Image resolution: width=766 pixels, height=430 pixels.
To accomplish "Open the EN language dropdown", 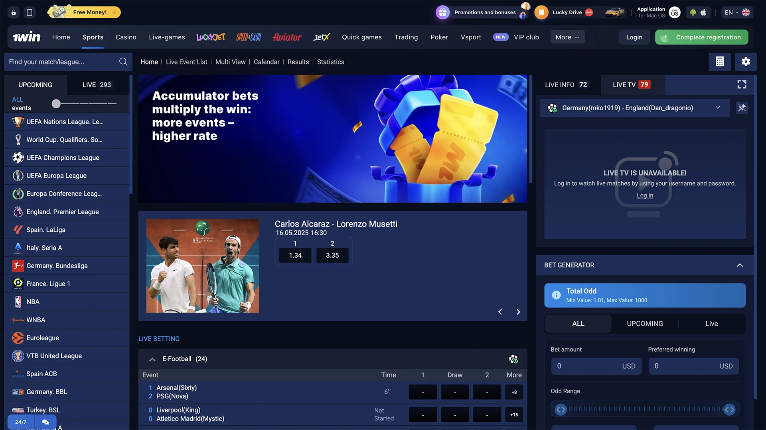I will [x=737, y=12].
